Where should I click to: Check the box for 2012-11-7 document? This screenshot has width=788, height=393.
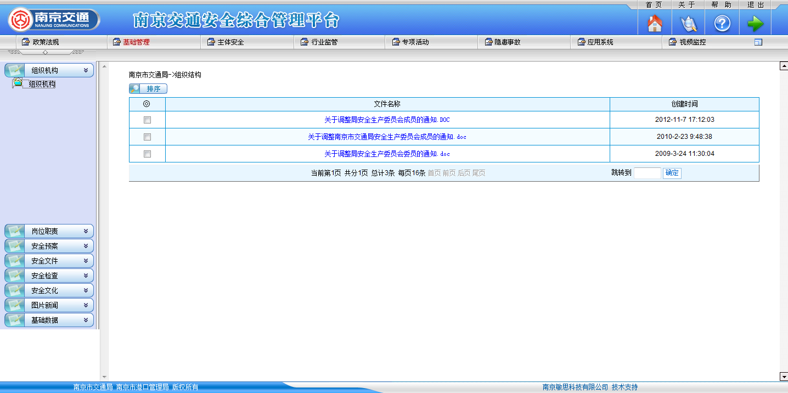[147, 120]
